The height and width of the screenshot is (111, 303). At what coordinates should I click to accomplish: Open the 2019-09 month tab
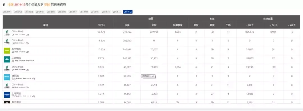point(95,12)
